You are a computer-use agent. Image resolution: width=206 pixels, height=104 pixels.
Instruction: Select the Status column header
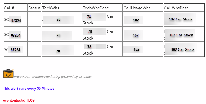pos(35,8)
